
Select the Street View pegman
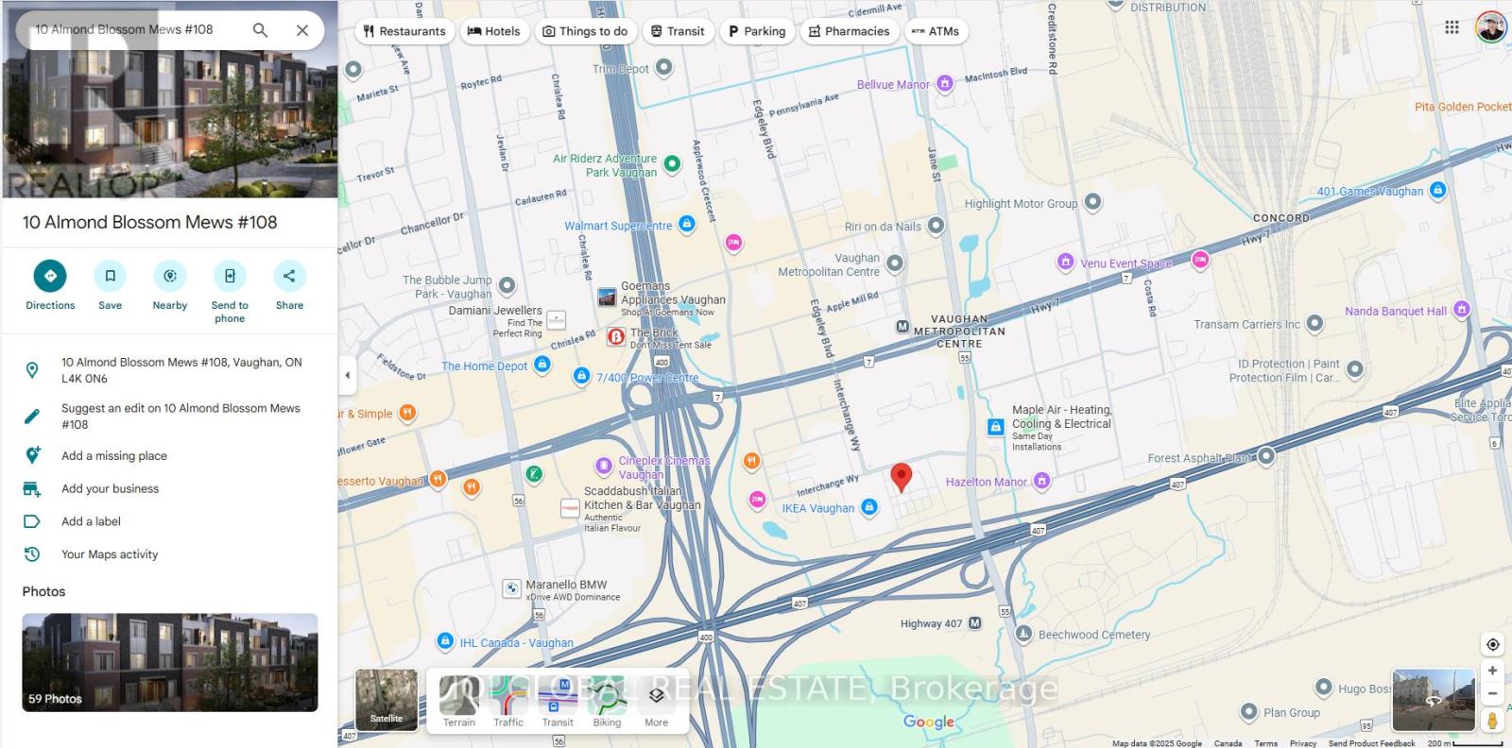tap(1492, 720)
